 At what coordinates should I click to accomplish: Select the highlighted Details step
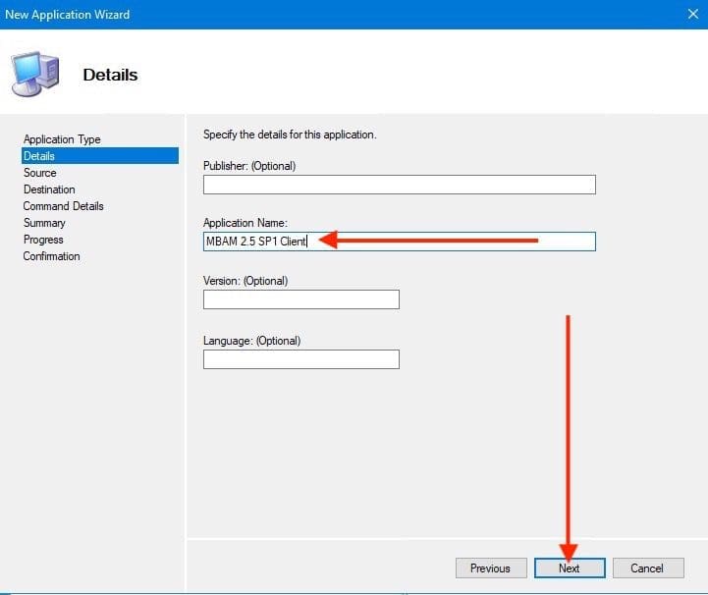pyautogui.click(x=39, y=156)
